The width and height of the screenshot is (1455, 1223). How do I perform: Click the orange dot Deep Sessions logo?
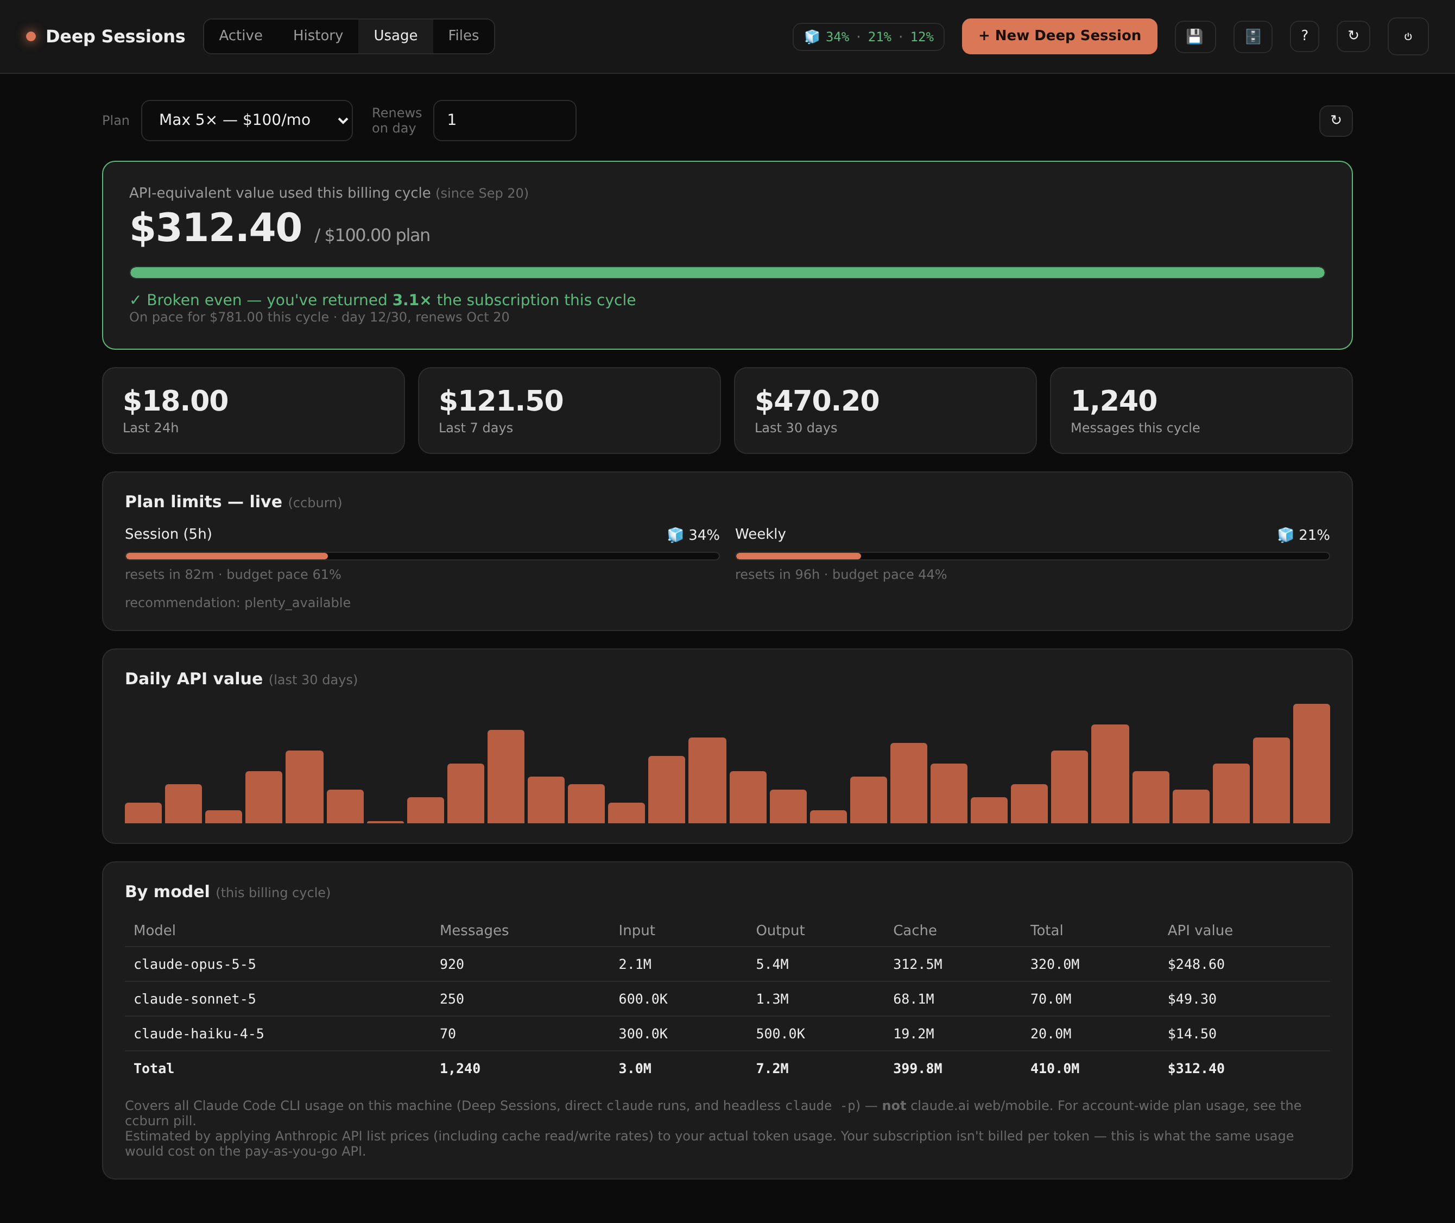point(31,36)
